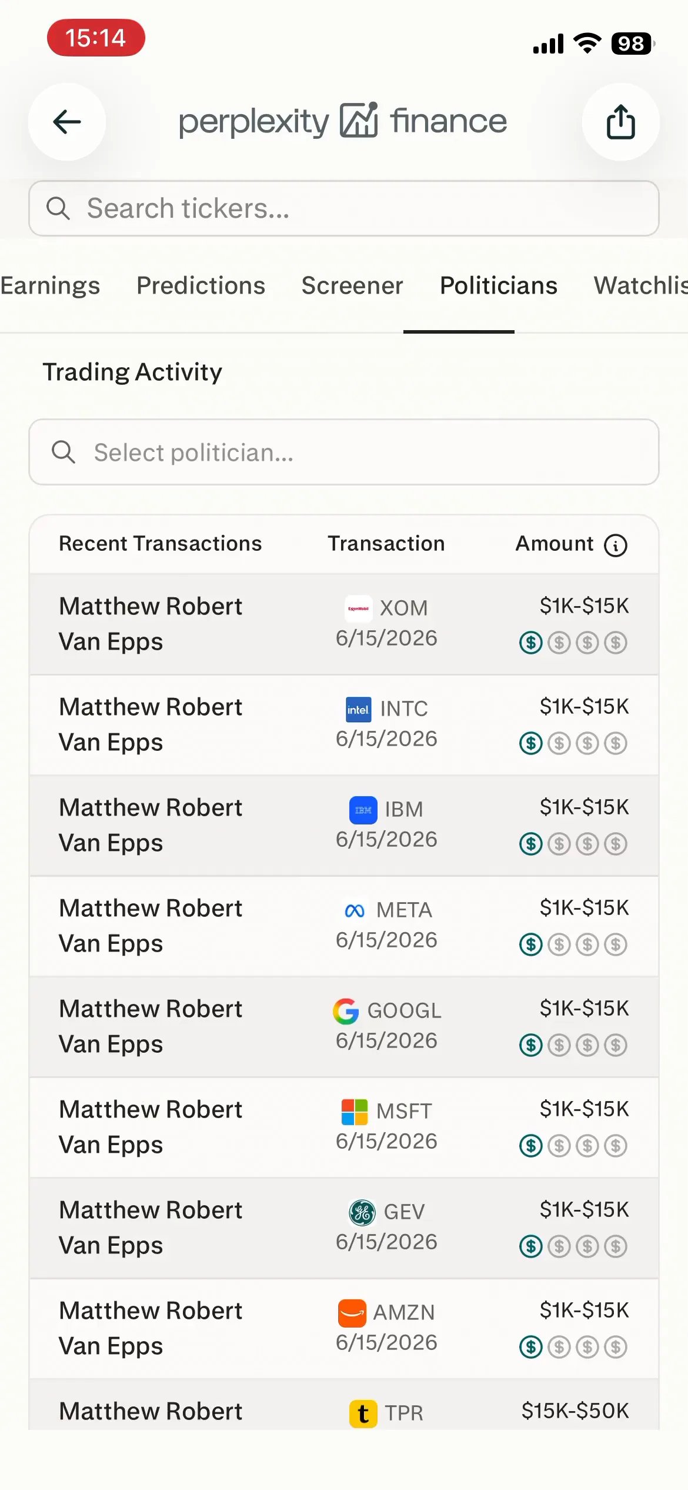The height and width of the screenshot is (1490, 688).
Task: Tap the Amazon AMZN logo
Action: click(352, 1313)
